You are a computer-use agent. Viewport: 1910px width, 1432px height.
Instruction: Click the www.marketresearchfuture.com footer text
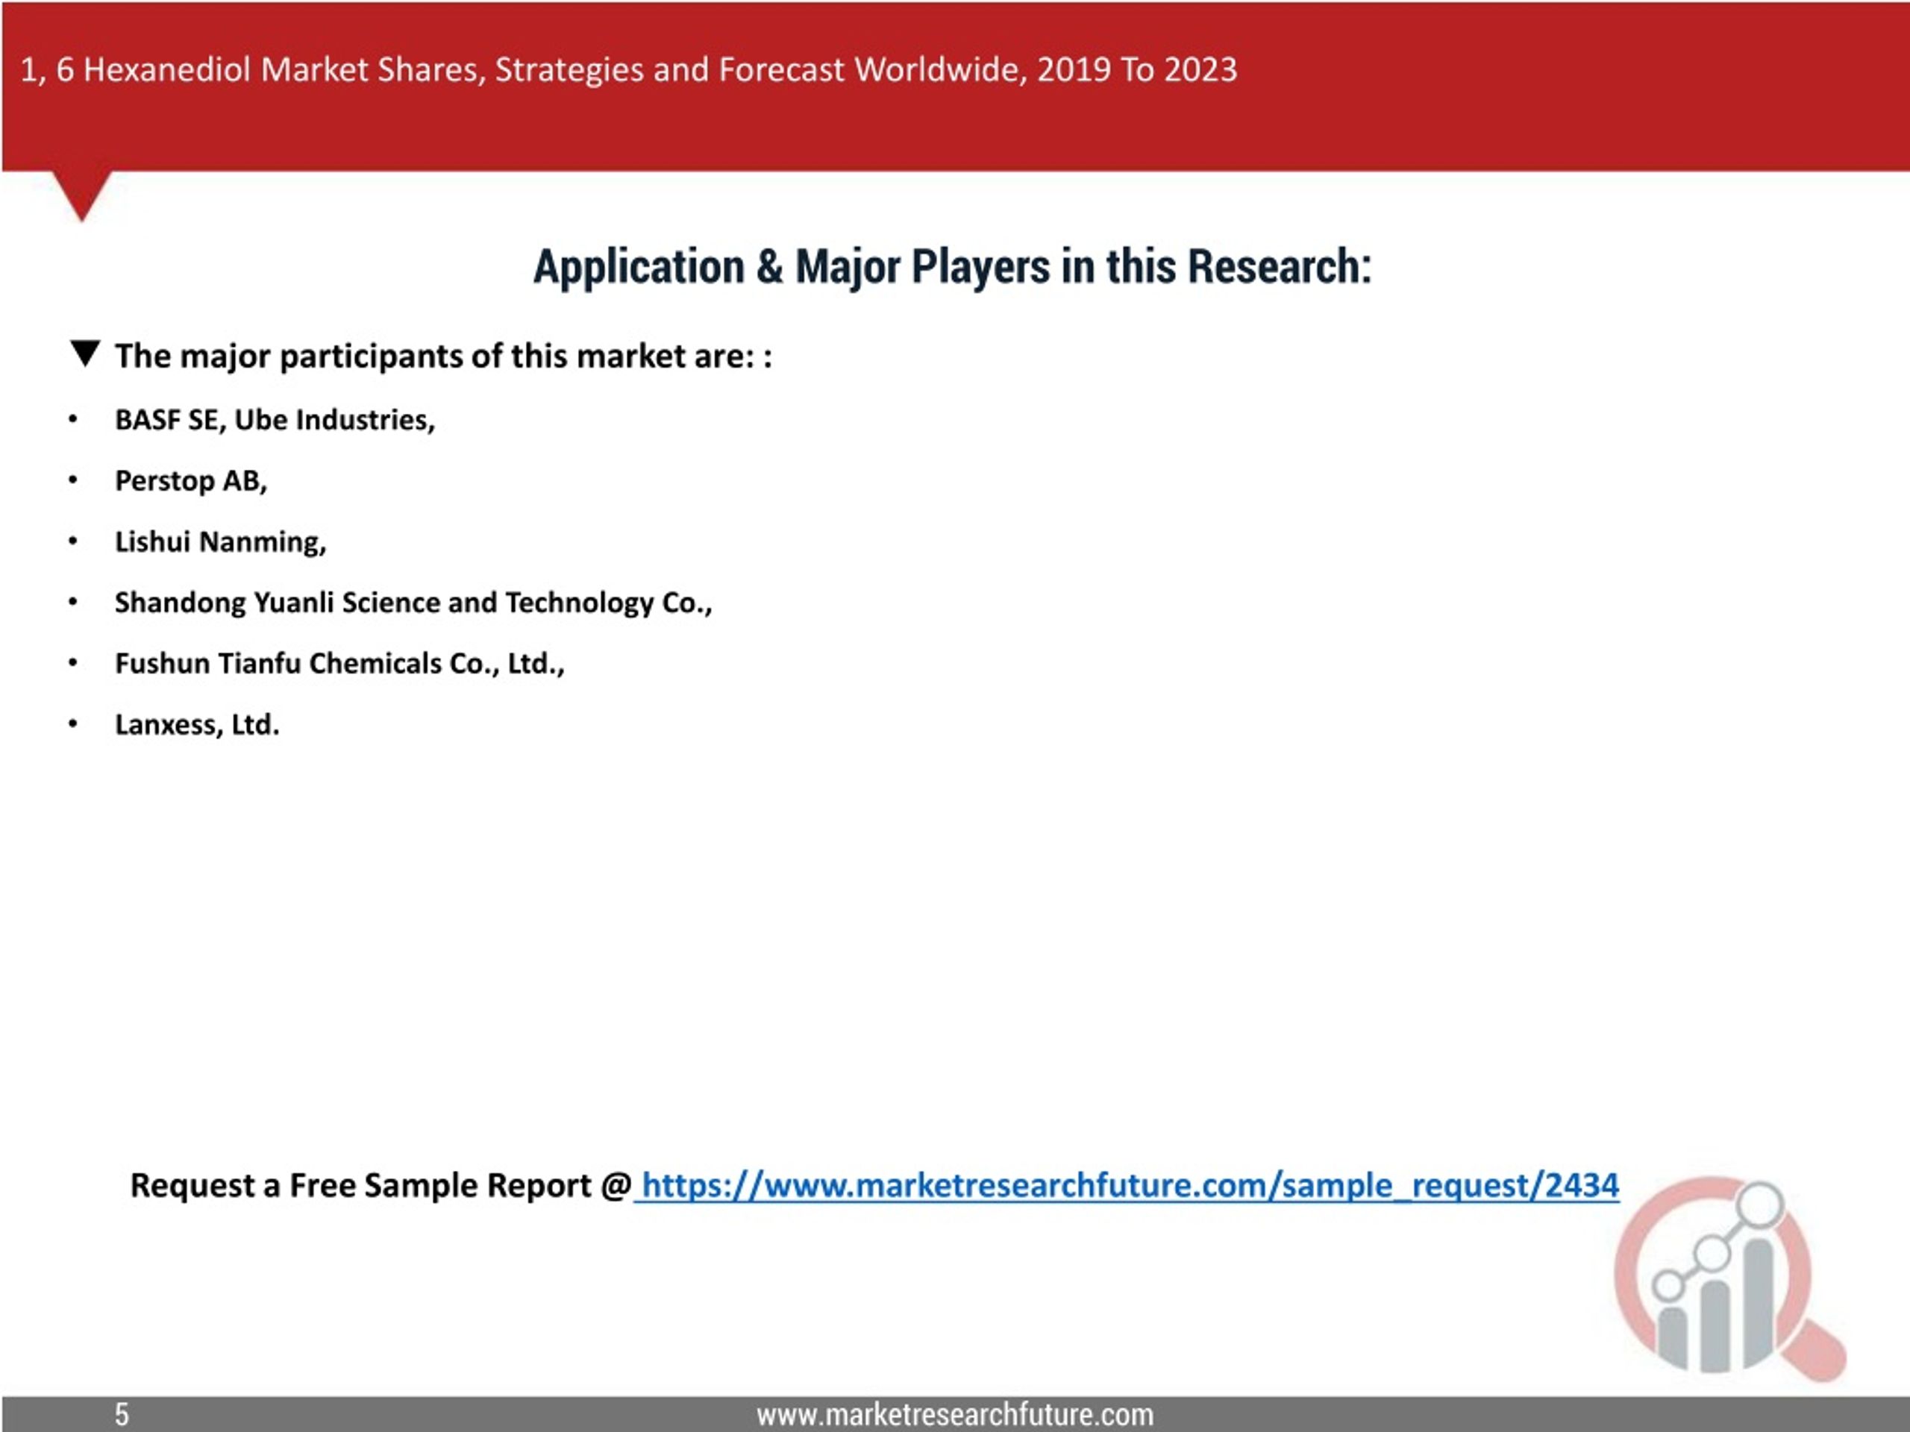[x=955, y=1415]
